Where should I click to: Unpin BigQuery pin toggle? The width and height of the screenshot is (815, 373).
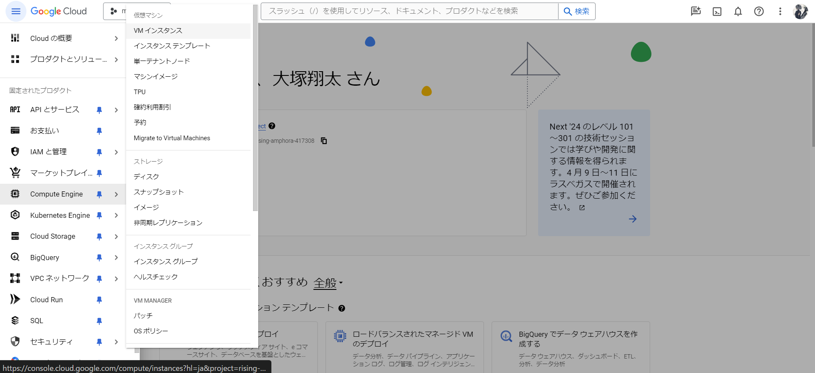99,257
